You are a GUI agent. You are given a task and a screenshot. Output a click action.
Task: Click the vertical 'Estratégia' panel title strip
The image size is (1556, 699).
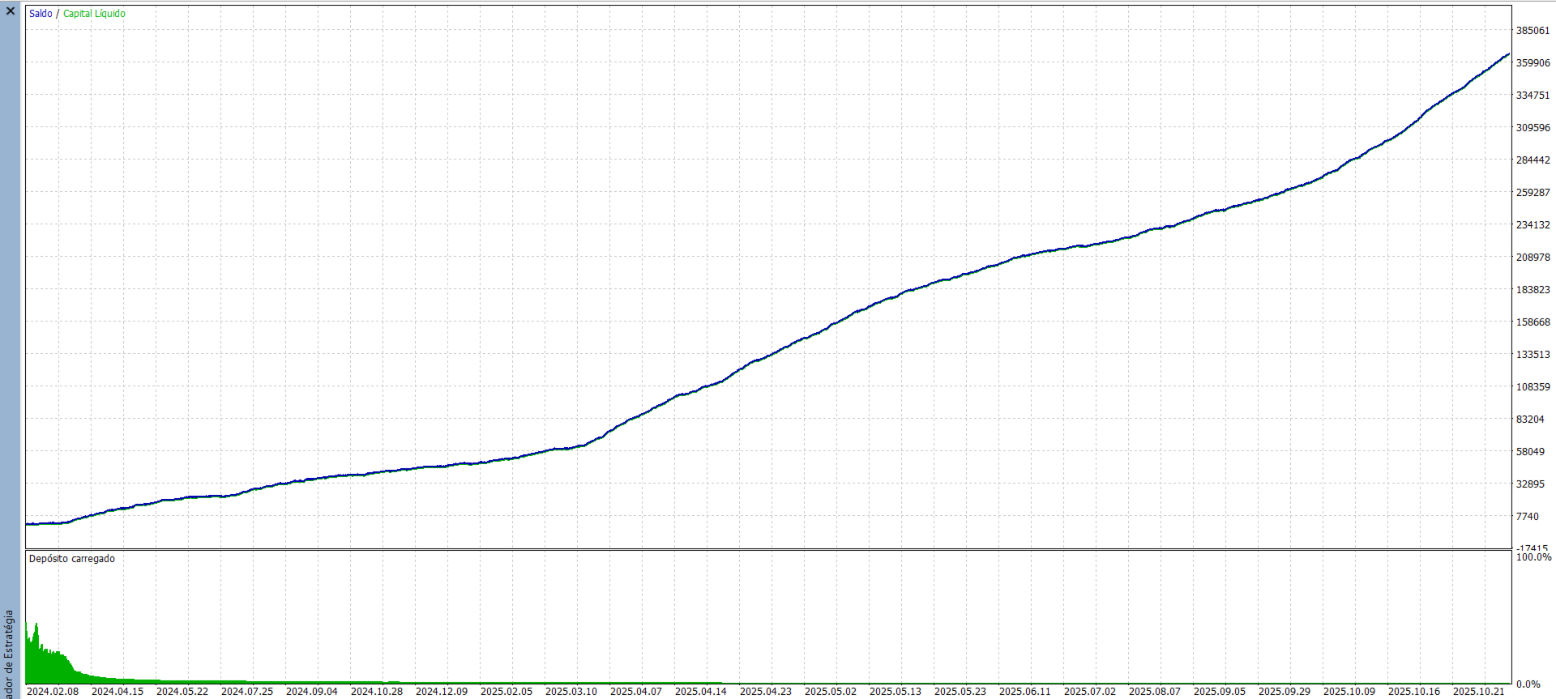pyautogui.click(x=10, y=654)
